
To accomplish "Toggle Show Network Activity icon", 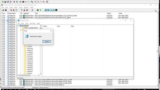I will click(x=51, y=10).
